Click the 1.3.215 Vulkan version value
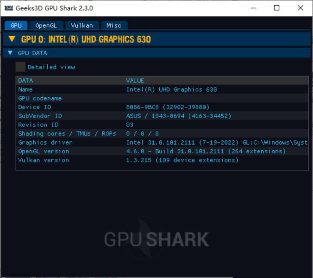 182,160
